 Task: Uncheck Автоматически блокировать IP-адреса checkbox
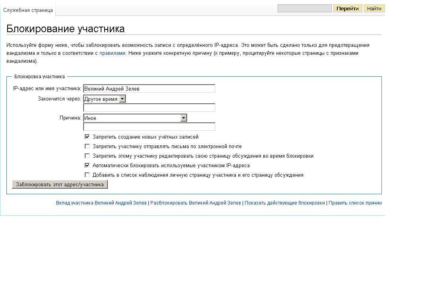87,165
